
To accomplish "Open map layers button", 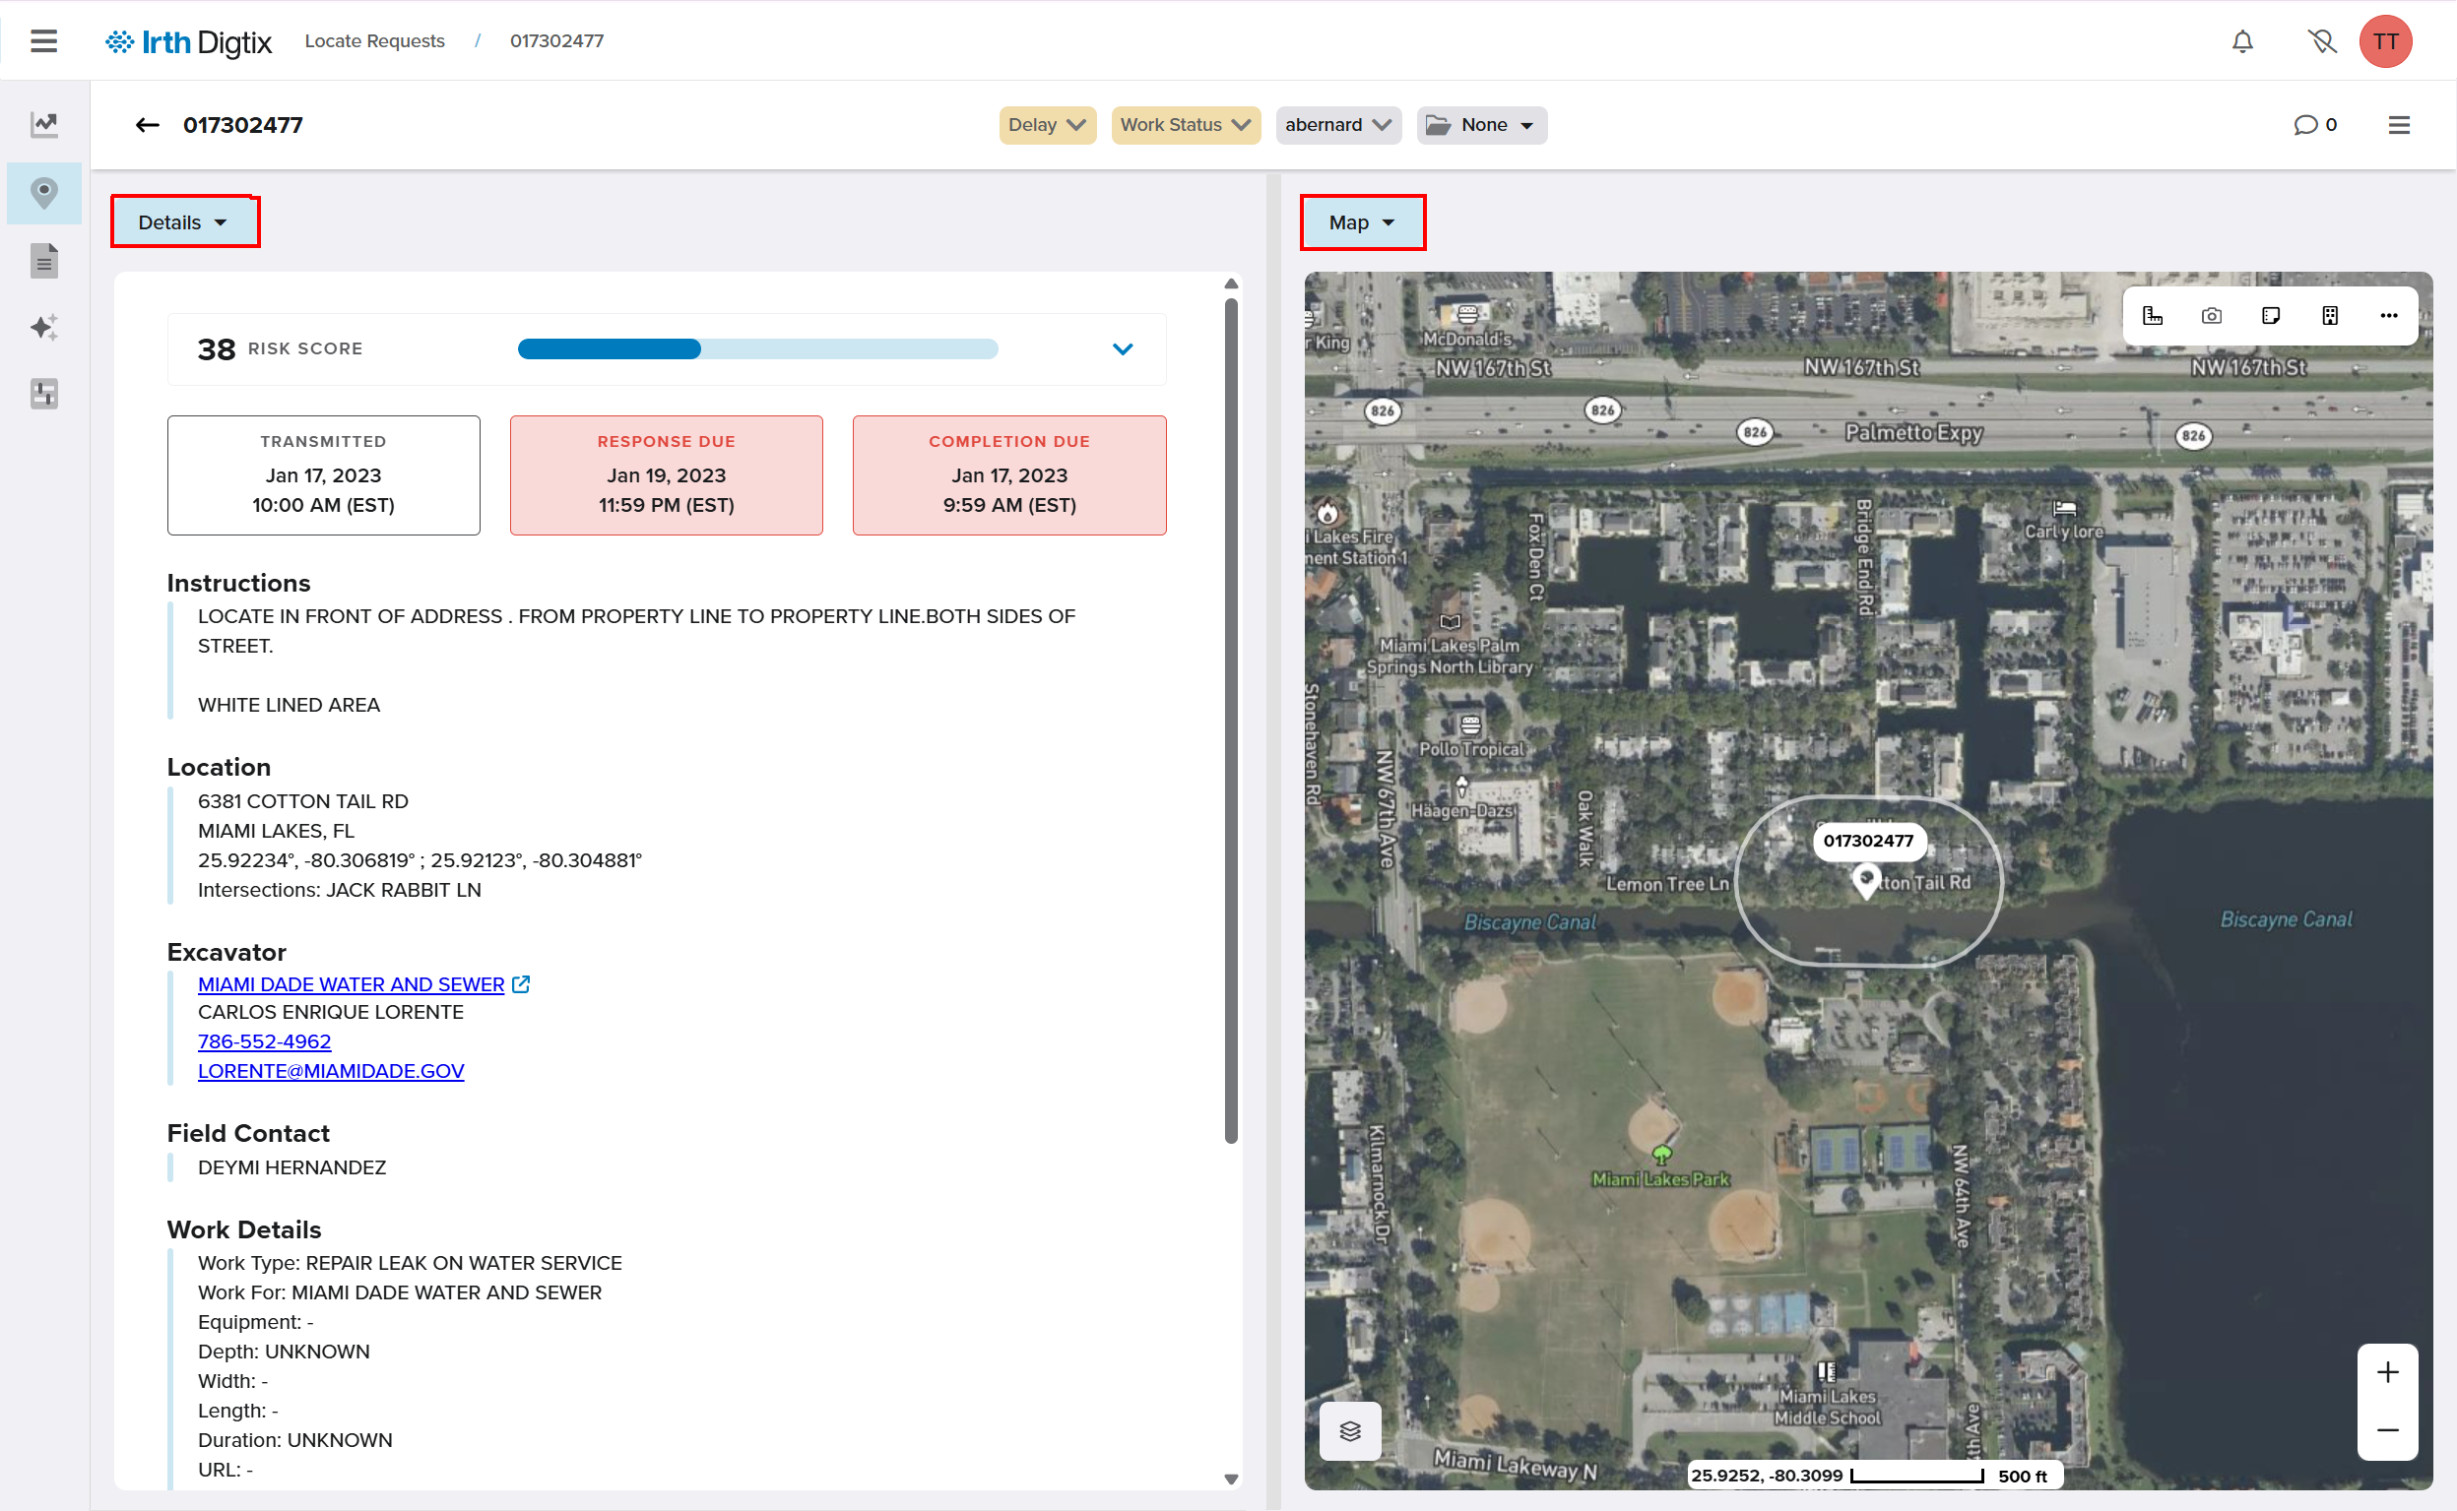I will 1349,1430.
